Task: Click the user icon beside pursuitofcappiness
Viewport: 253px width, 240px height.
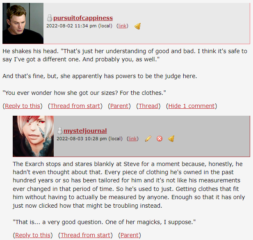Action: tap(50, 18)
